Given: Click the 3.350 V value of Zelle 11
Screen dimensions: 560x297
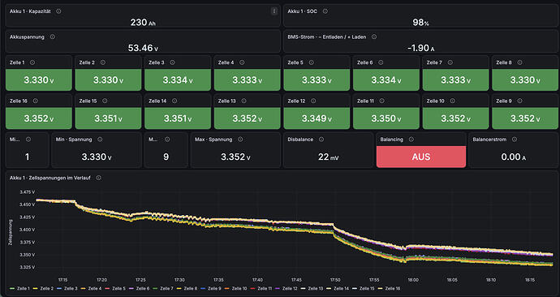Looking at the screenshot, I should (x=386, y=118).
